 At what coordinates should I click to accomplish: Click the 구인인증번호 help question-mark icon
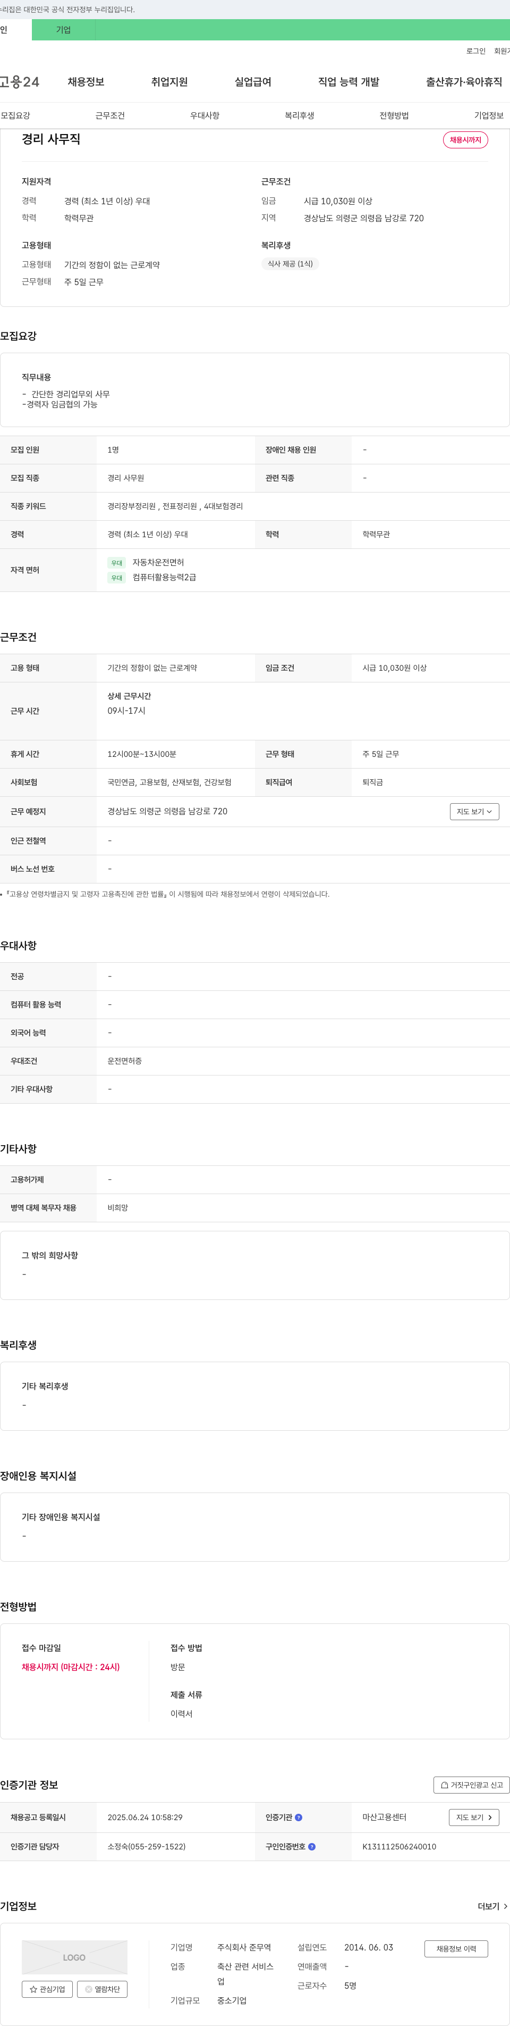pyautogui.click(x=312, y=1847)
